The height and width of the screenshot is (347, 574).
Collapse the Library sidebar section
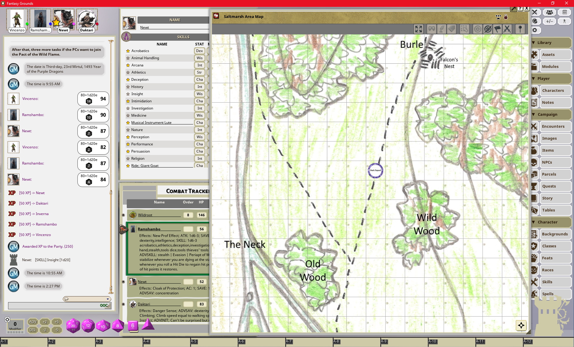click(551, 42)
